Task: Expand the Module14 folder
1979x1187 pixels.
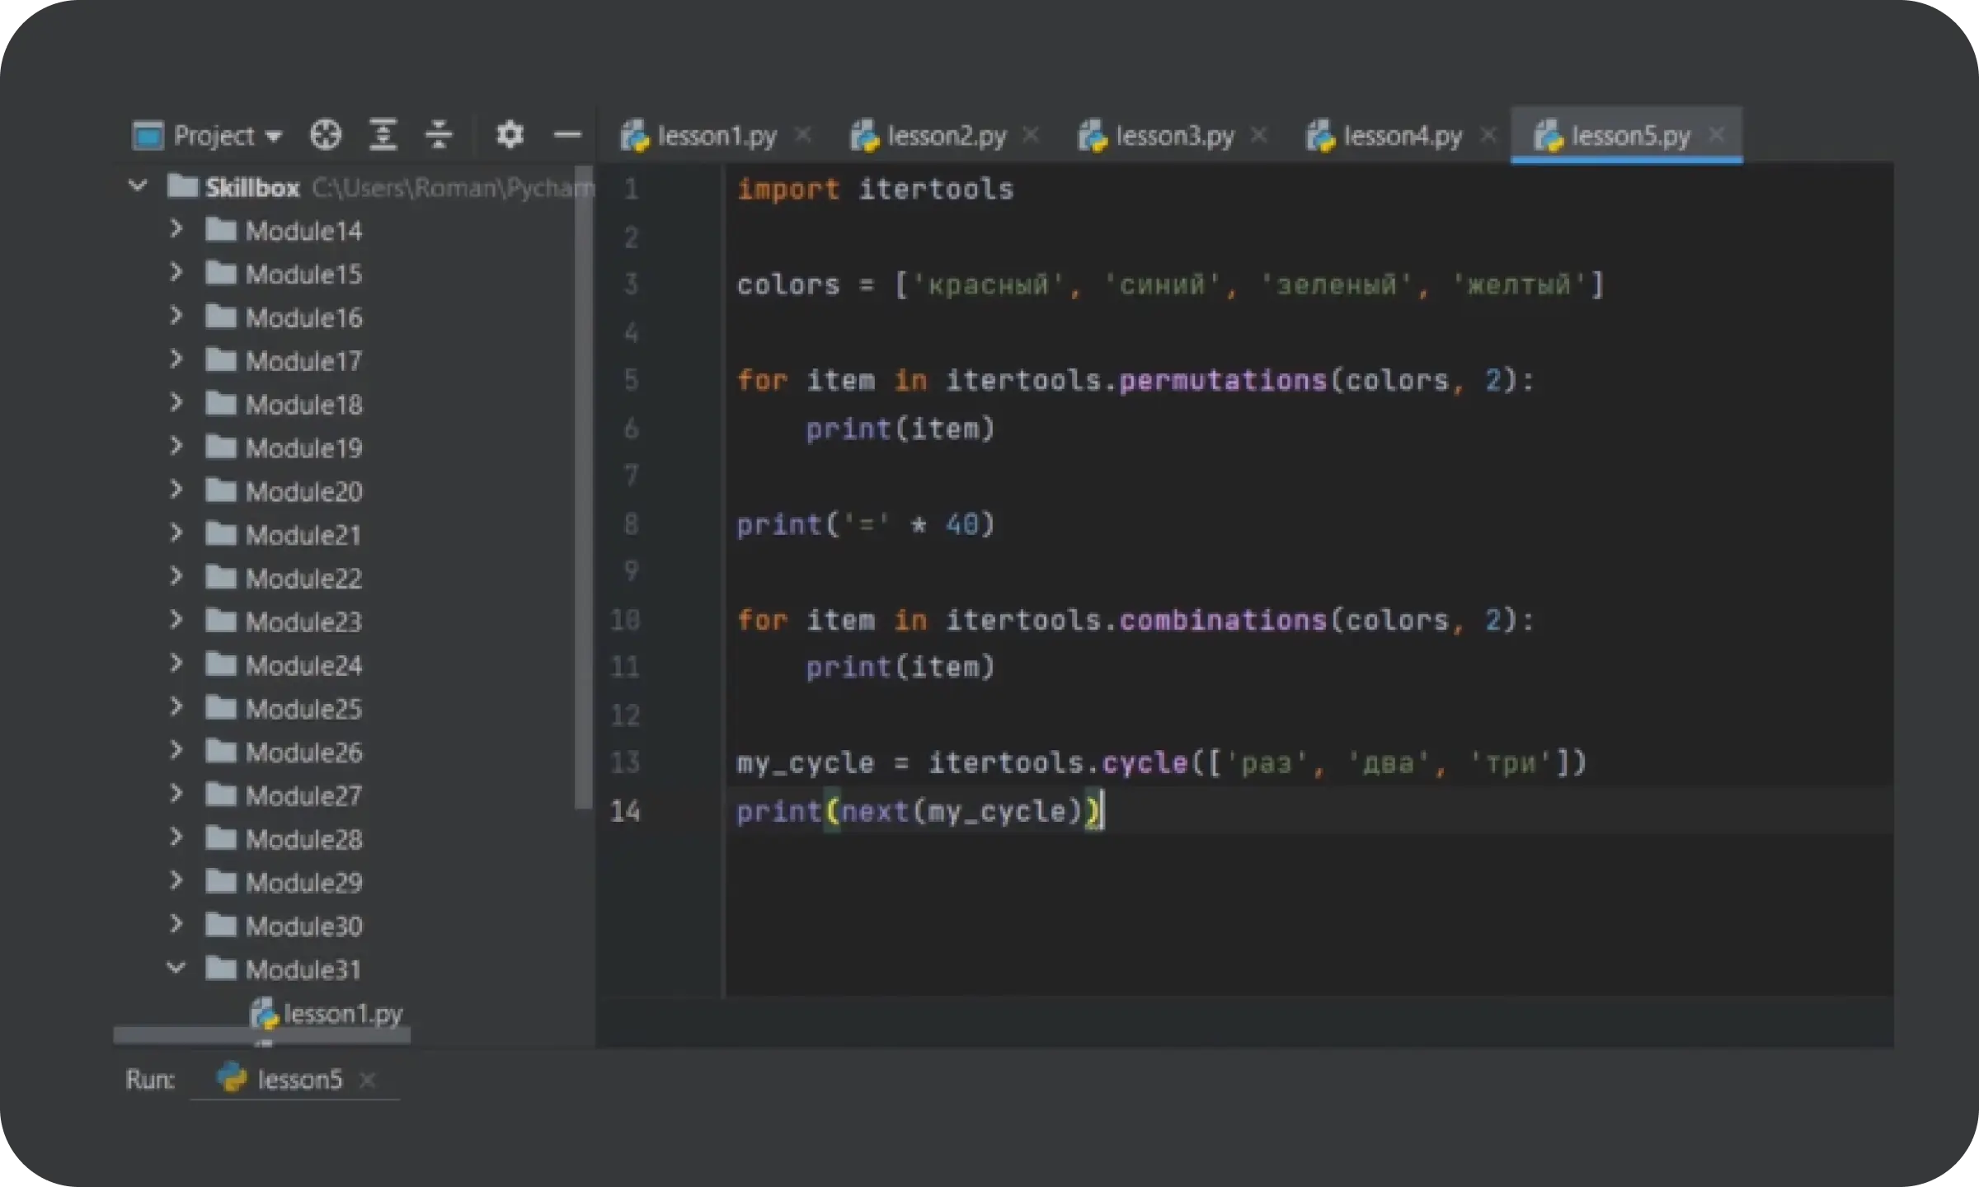Action: pos(176,229)
